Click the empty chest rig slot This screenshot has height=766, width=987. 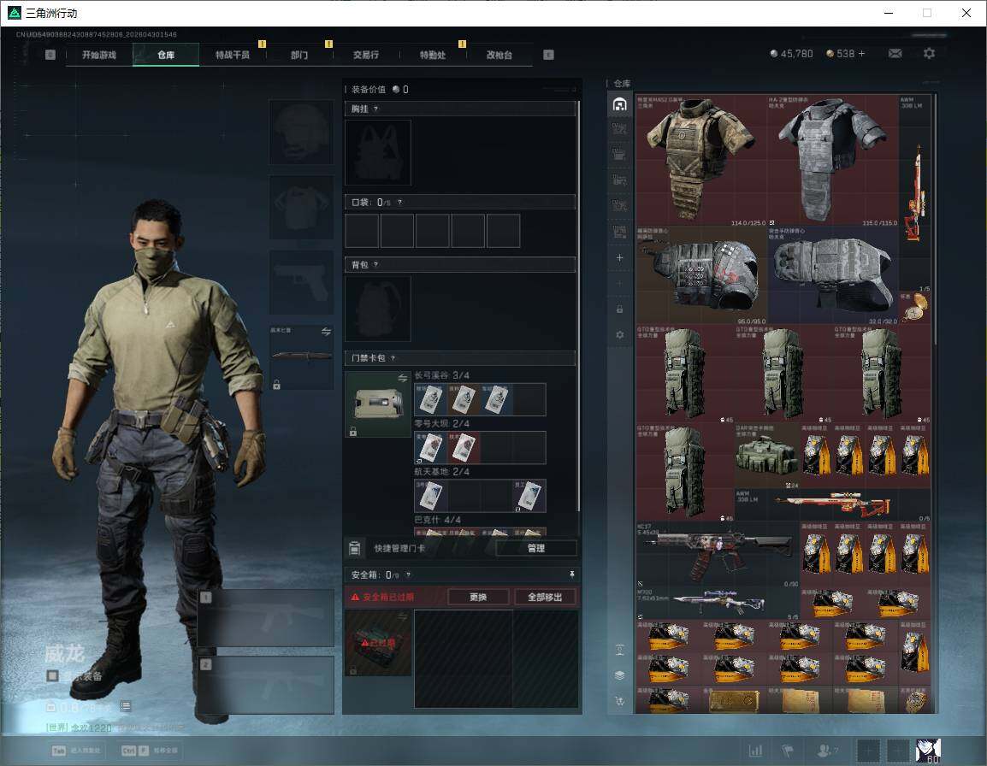coord(378,153)
